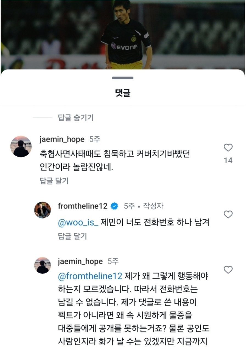View the 14 likes count
Viewport: 247px width, 350px height.
coord(228,160)
